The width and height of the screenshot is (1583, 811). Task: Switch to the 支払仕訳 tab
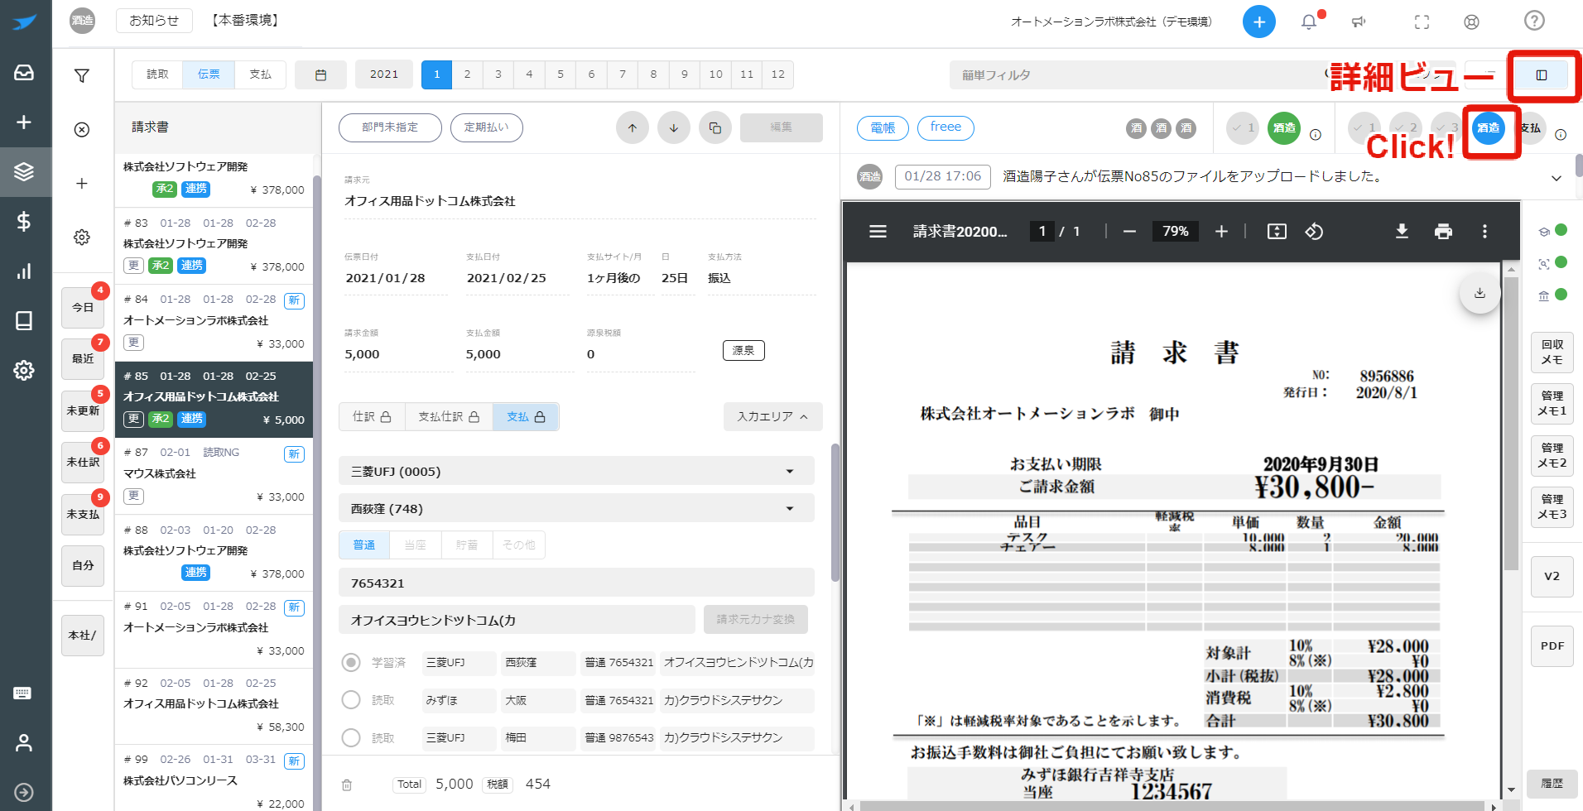[449, 417]
